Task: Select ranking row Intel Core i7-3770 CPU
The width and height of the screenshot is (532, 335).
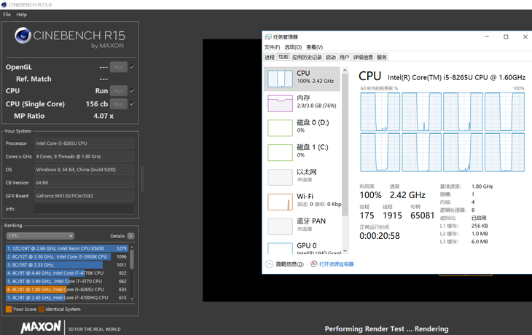Action: pos(67,281)
